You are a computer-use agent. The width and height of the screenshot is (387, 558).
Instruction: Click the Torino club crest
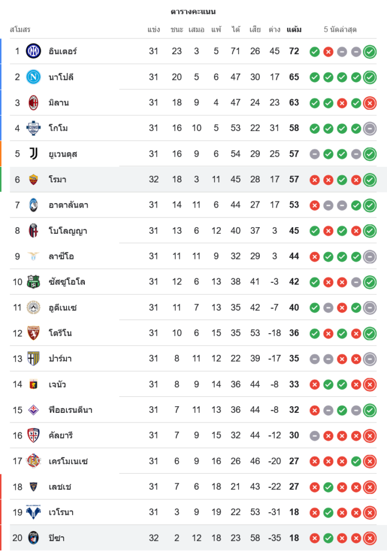34,334
